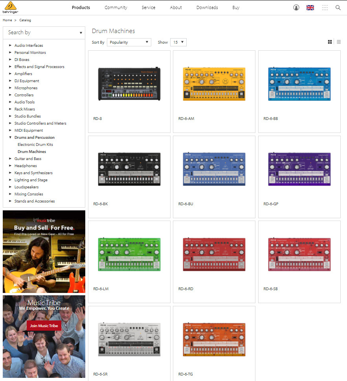Screen dimensions: 347x381
Task: Switch to list view layout
Action: [x=339, y=42]
